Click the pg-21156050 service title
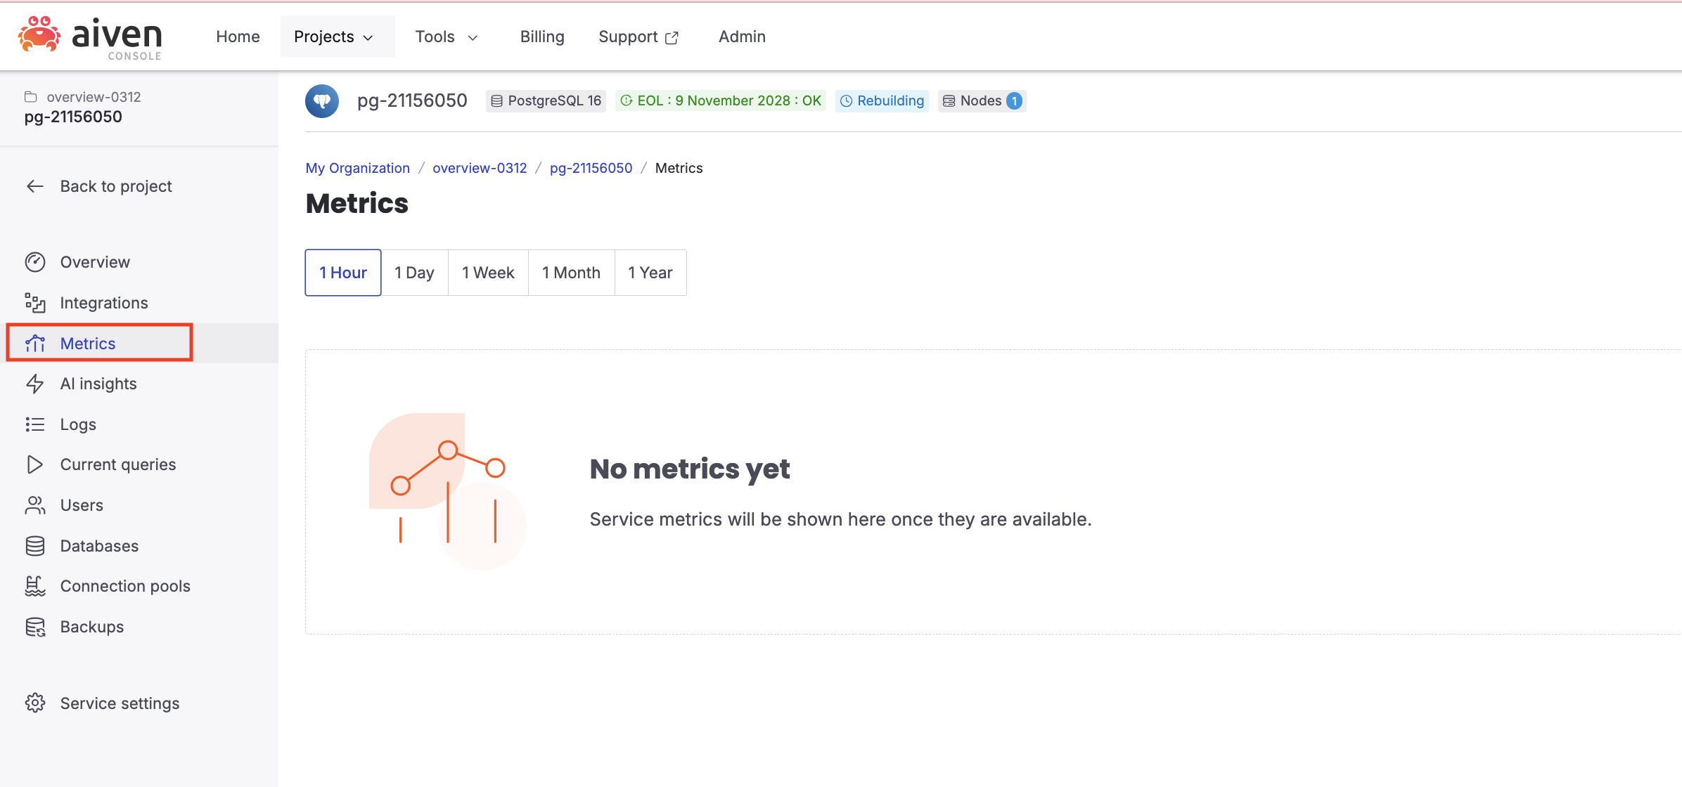1682x787 pixels. tap(412, 100)
